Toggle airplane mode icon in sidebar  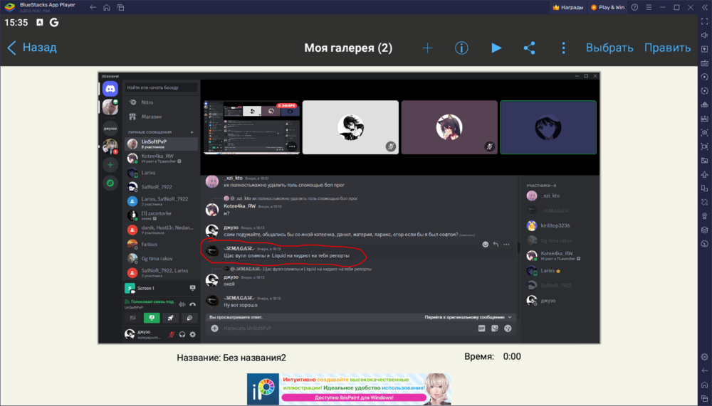click(704, 174)
